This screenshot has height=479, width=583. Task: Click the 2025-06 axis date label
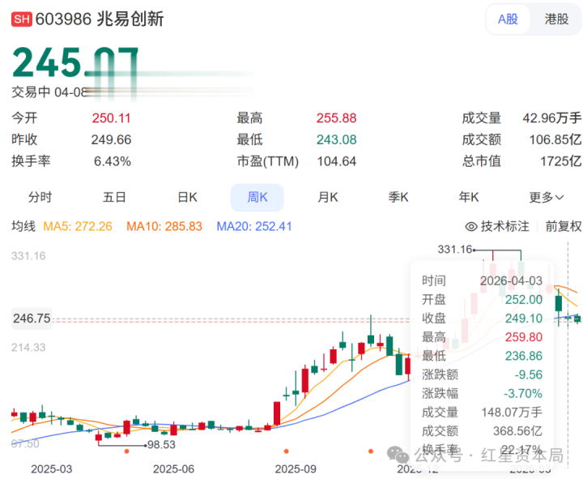(173, 469)
